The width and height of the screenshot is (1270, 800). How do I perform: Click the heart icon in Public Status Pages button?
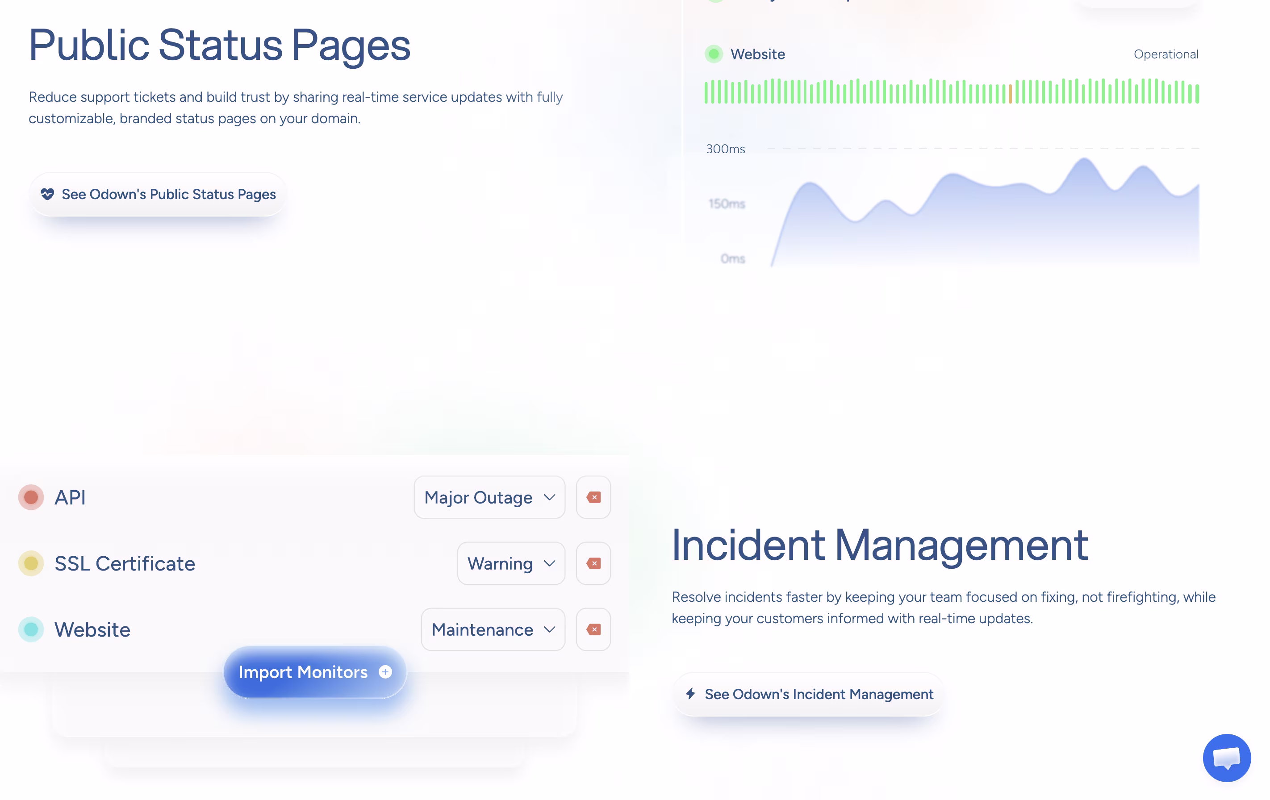47,194
